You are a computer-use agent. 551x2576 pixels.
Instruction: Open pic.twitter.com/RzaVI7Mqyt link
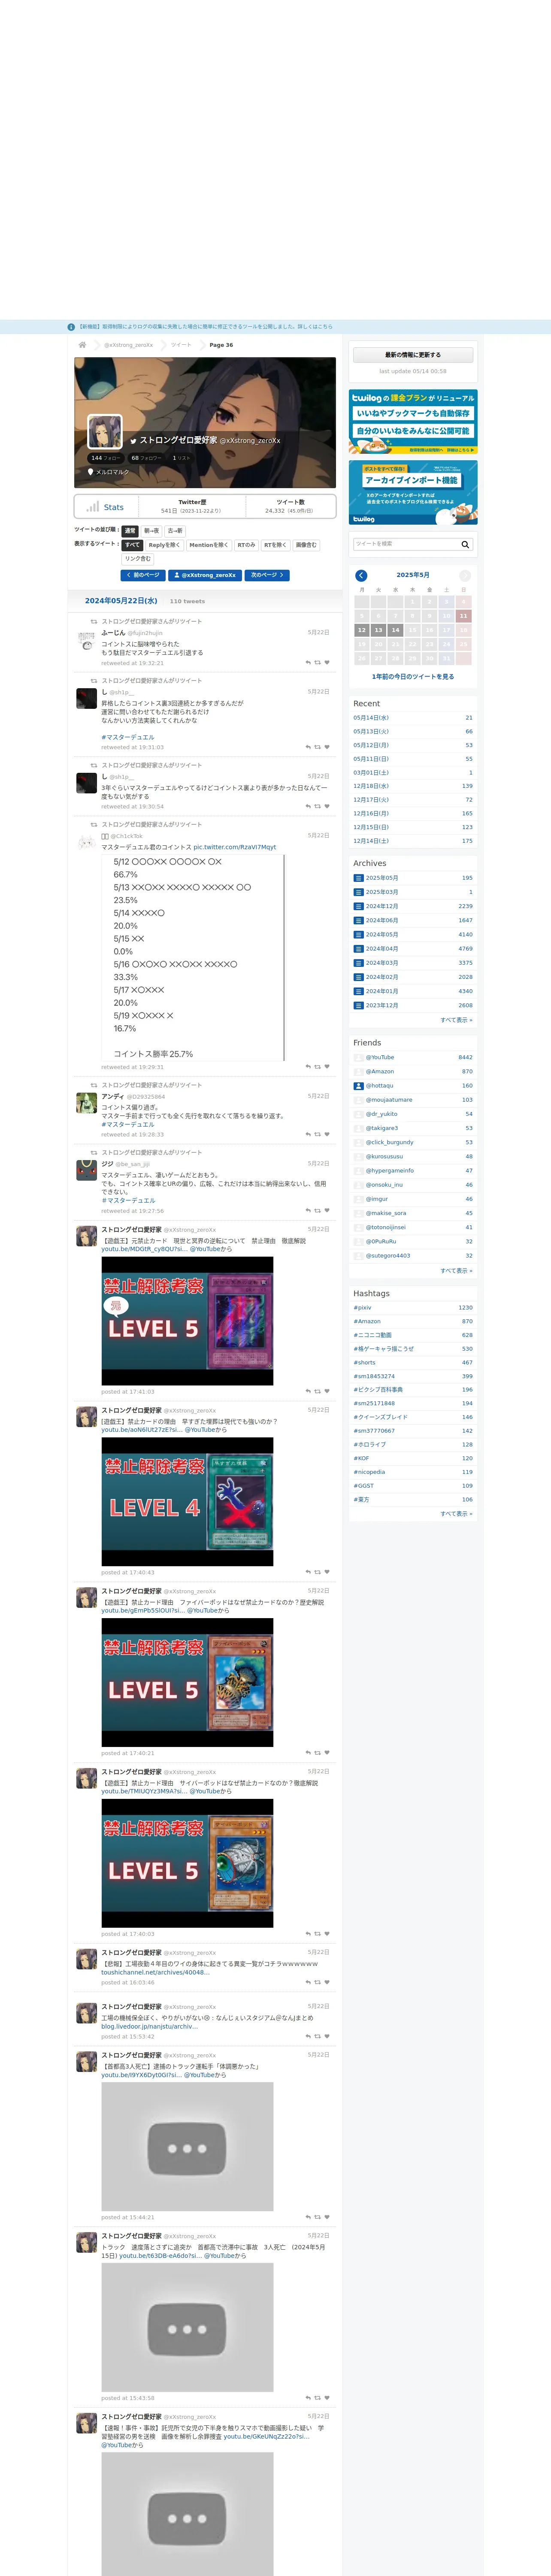(x=235, y=847)
